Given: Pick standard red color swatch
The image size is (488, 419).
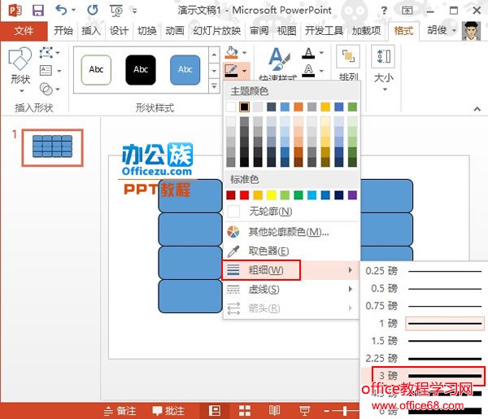Looking at the screenshot, I should (x=244, y=195).
